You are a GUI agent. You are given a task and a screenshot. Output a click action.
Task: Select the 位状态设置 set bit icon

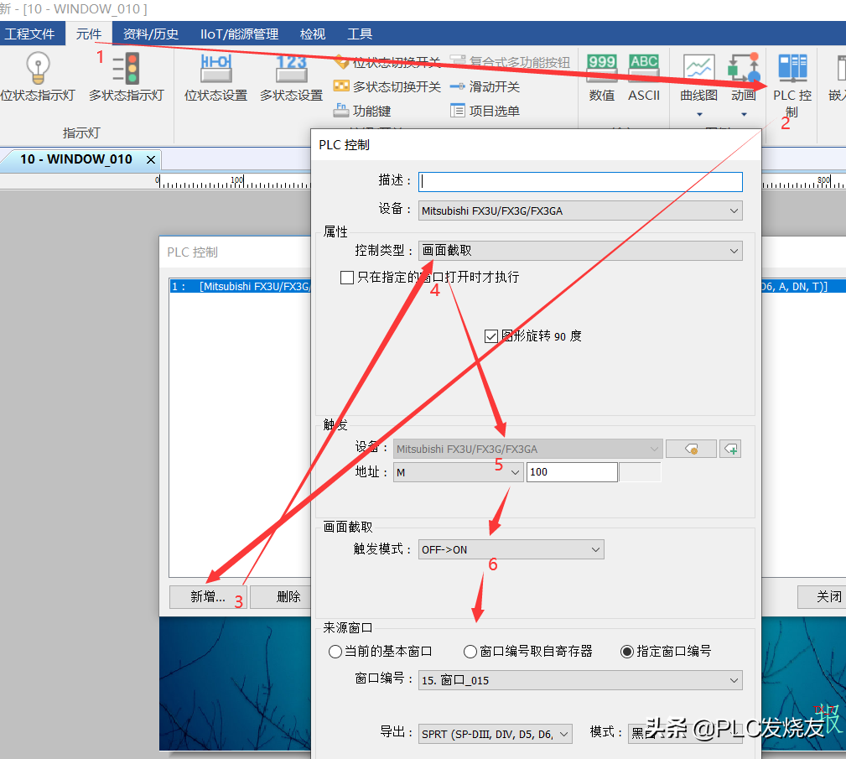tap(215, 68)
